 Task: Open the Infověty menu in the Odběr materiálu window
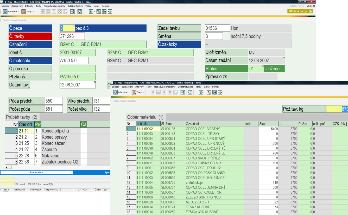tap(140, 87)
